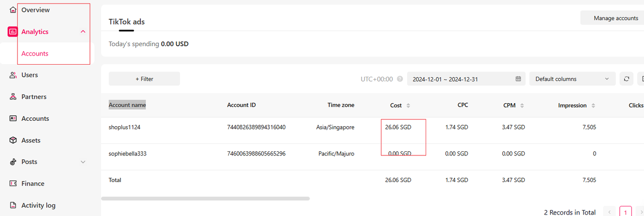Open the Default columns dropdown
This screenshot has width=644, height=216.
(572, 79)
